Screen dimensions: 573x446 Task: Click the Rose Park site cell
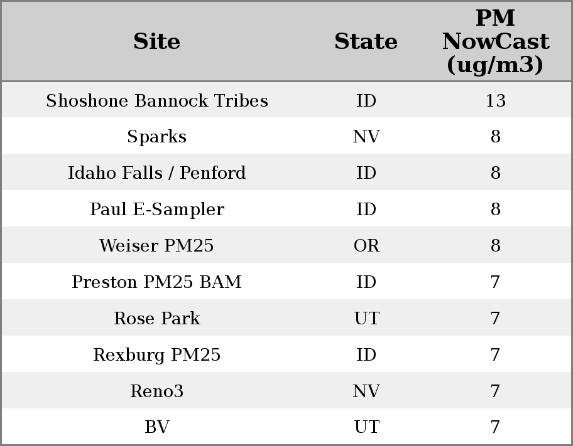(157, 319)
